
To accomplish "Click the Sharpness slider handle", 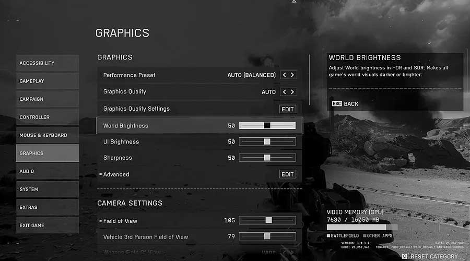I will [x=267, y=158].
